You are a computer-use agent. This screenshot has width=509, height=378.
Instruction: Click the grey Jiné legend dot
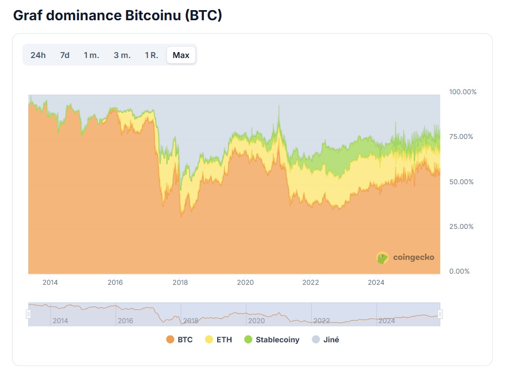coord(315,340)
